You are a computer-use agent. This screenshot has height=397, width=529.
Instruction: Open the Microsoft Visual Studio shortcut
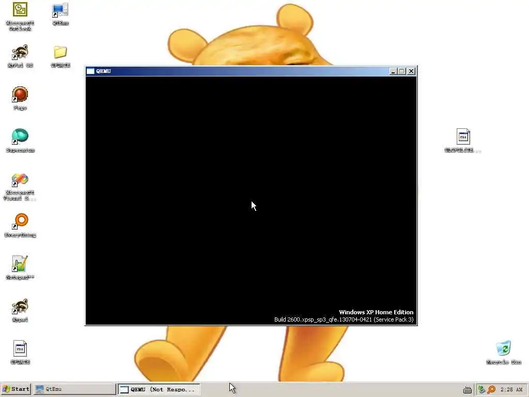pos(20,187)
